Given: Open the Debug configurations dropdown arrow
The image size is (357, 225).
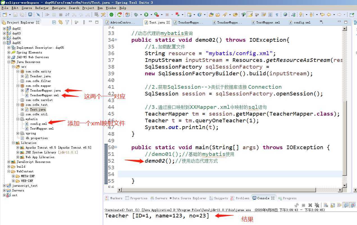Looking at the screenshot, I should pyautogui.click(x=141, y=15).
